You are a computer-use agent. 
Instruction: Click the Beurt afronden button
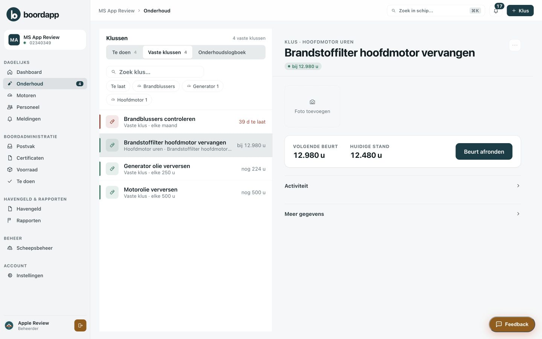(484, 151)
